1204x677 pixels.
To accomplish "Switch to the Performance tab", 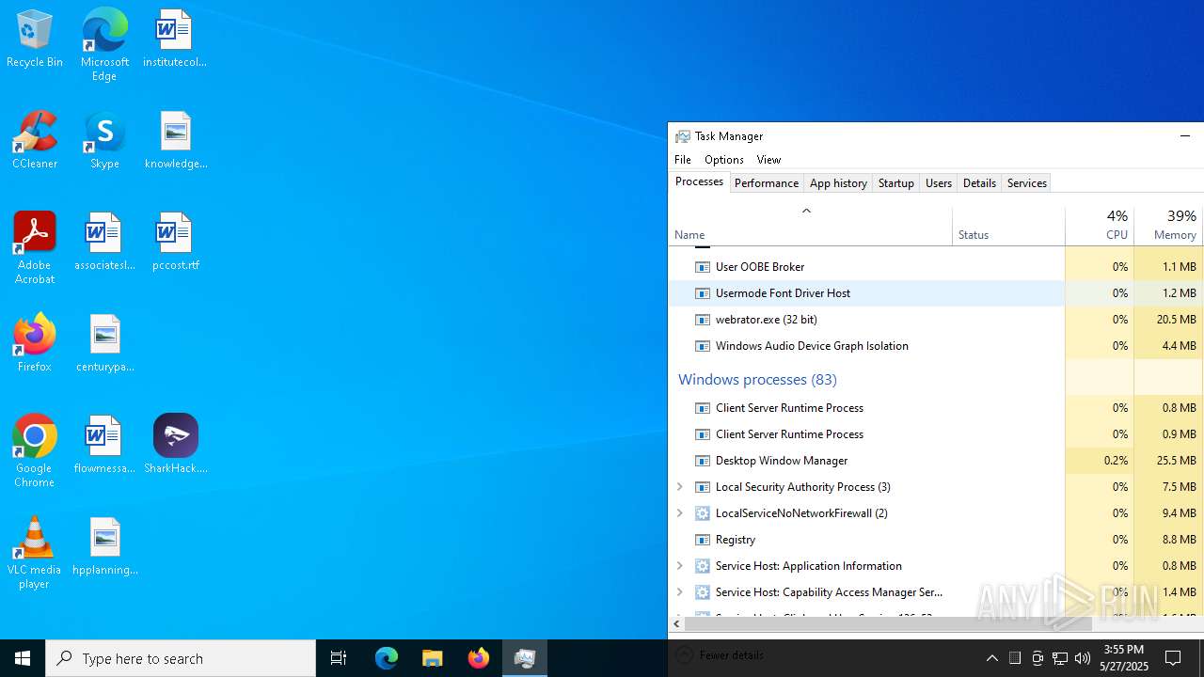I will [x=767, y=183].
